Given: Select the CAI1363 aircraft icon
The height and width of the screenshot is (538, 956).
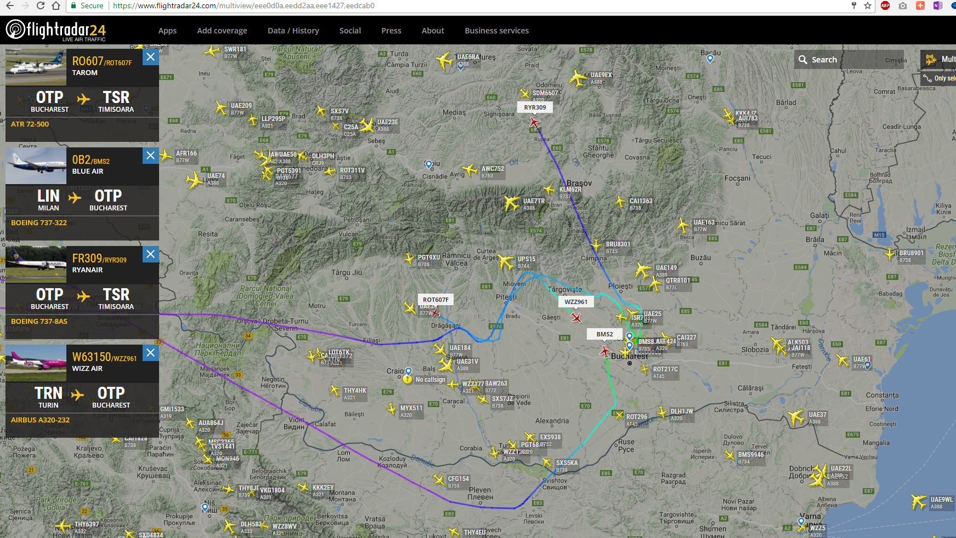Looking at the screenshot, I should point(620,202).
